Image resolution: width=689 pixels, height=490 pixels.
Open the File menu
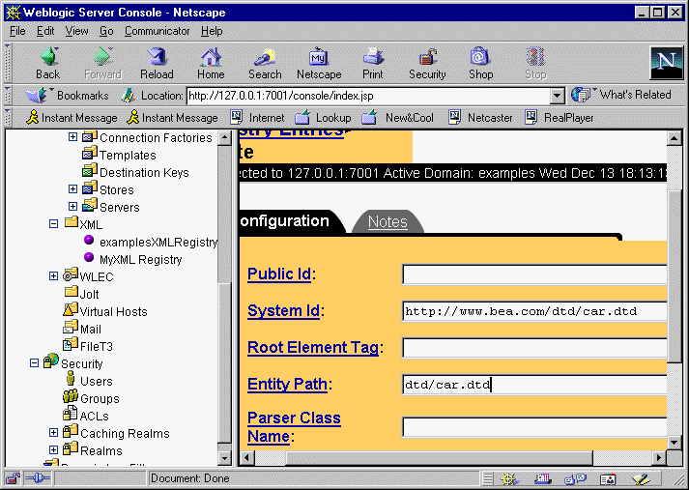17,31
